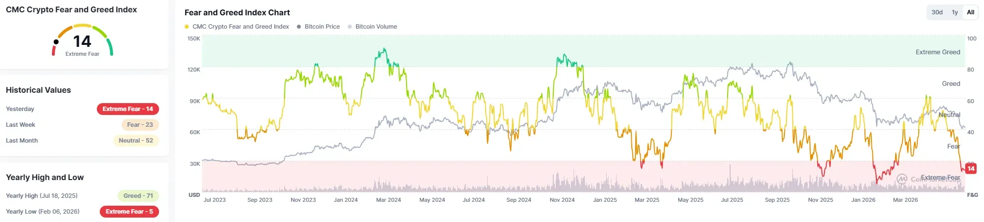
Task: Click the Extreme Fear - 14 yesterday badge
Action: click(x=127, y=109)
